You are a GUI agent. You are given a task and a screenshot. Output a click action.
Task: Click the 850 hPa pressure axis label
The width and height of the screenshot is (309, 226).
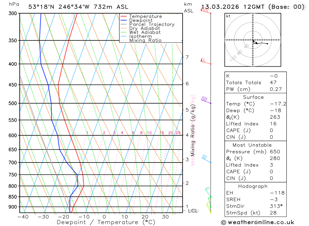pos(13,197)
